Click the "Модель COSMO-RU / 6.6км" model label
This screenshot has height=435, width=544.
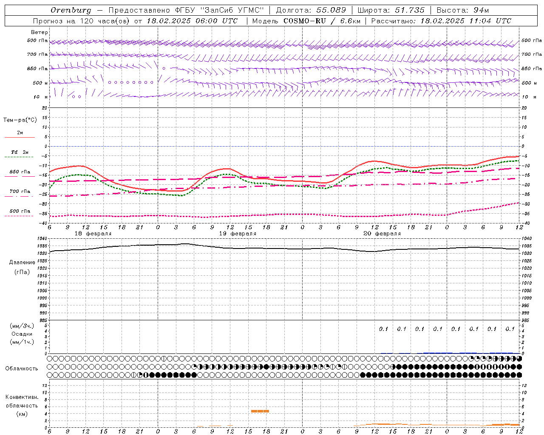tap(306, 21)
